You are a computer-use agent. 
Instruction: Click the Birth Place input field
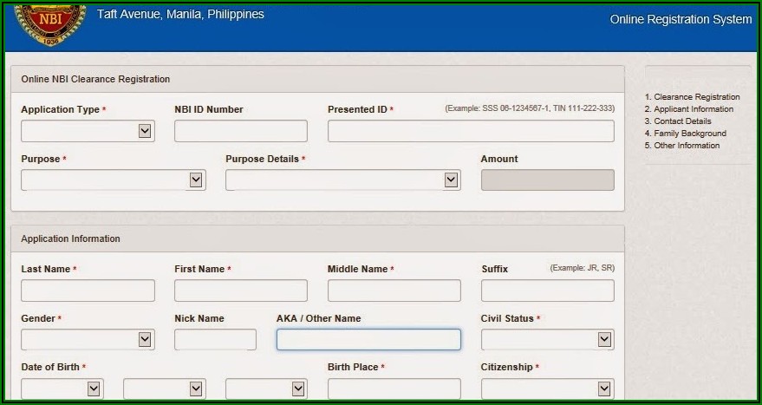point(394,389)
